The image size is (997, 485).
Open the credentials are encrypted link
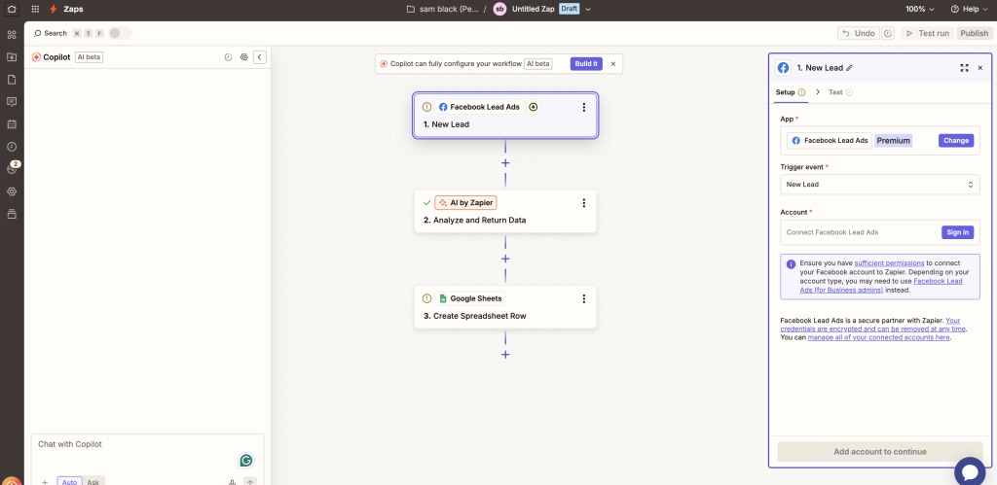tap(873, 325)
